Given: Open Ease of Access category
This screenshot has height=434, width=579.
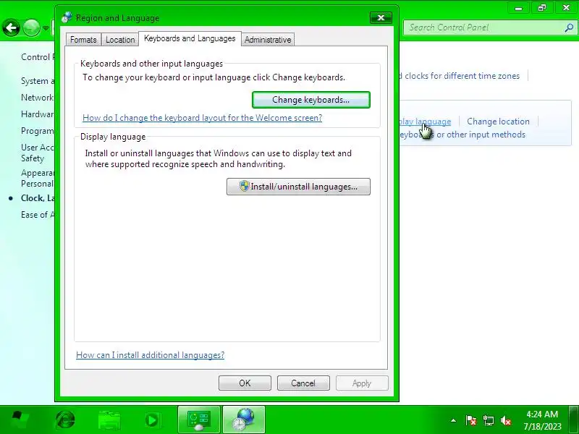Looking at the screenshot, I should (38, 215).
